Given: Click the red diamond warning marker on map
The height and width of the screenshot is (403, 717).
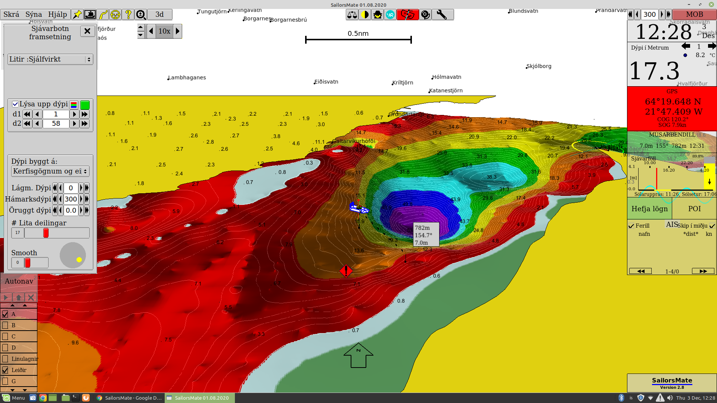Looking at the screenshot, I should 346,271.
